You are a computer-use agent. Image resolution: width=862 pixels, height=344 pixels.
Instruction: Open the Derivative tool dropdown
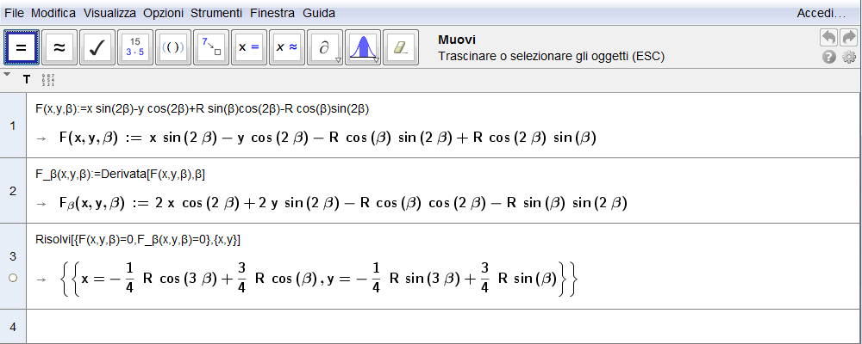pos(339,60)
